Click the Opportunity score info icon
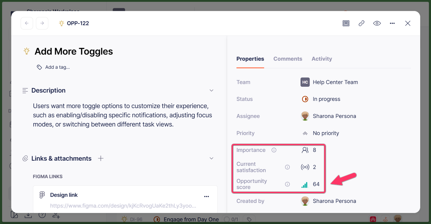The width and height of the screenshot is (431, 224). (x=287, y=184)
